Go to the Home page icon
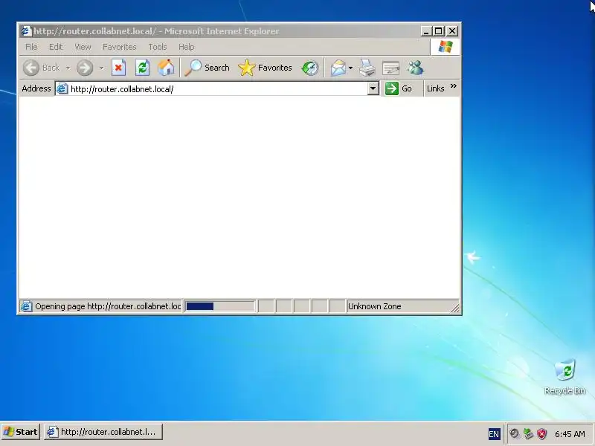The height and width of the screenshot is (446, 595). [x=166, y=68]
